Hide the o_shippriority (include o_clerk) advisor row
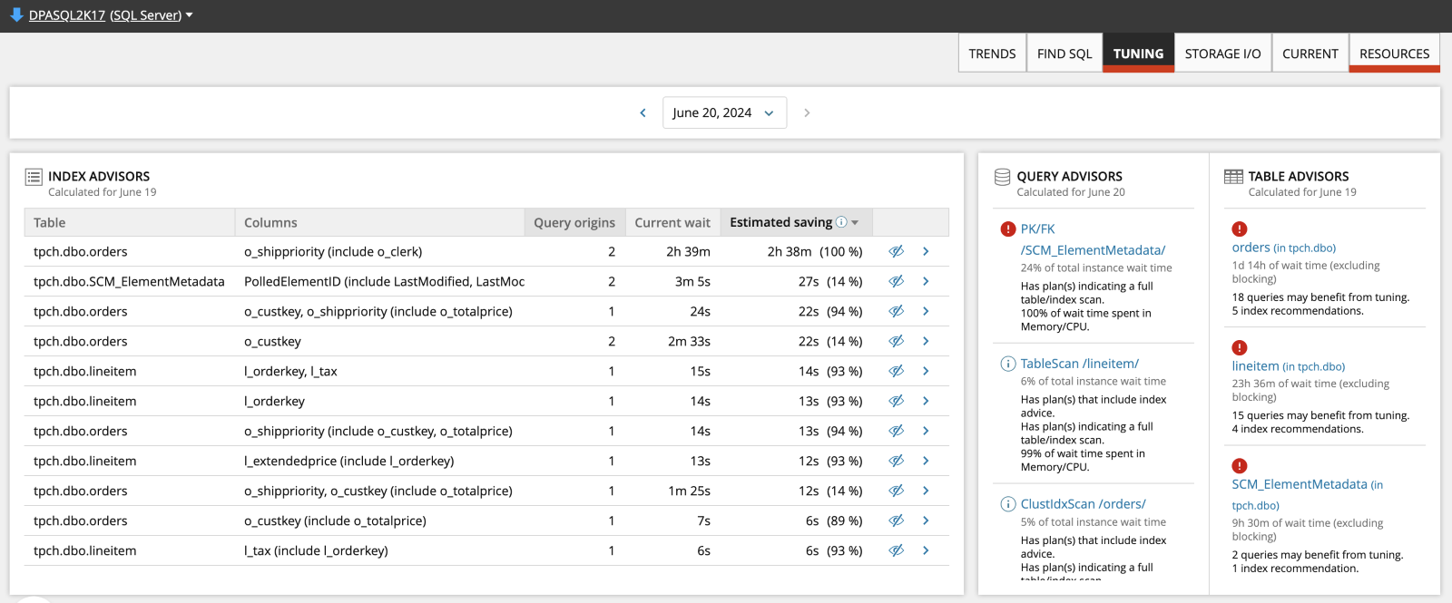Viewport: 1452px width, 603px height. 896,251
